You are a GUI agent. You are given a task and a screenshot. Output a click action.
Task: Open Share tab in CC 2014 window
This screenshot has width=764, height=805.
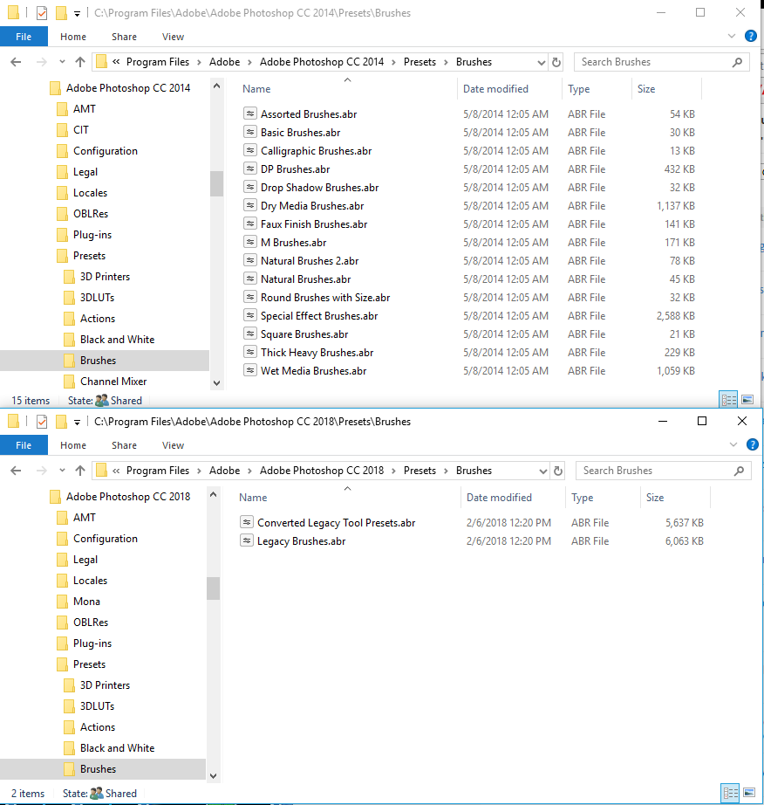click(124, 37)
